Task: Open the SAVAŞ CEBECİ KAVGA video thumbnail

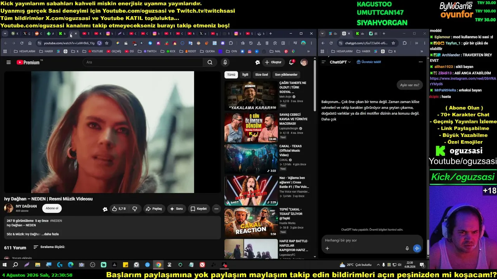Action: coord(251,127)
